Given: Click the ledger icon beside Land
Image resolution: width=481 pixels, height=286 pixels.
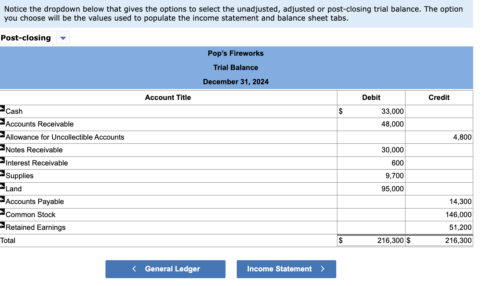Looking at the screenshot, I should tap(1, 186).
